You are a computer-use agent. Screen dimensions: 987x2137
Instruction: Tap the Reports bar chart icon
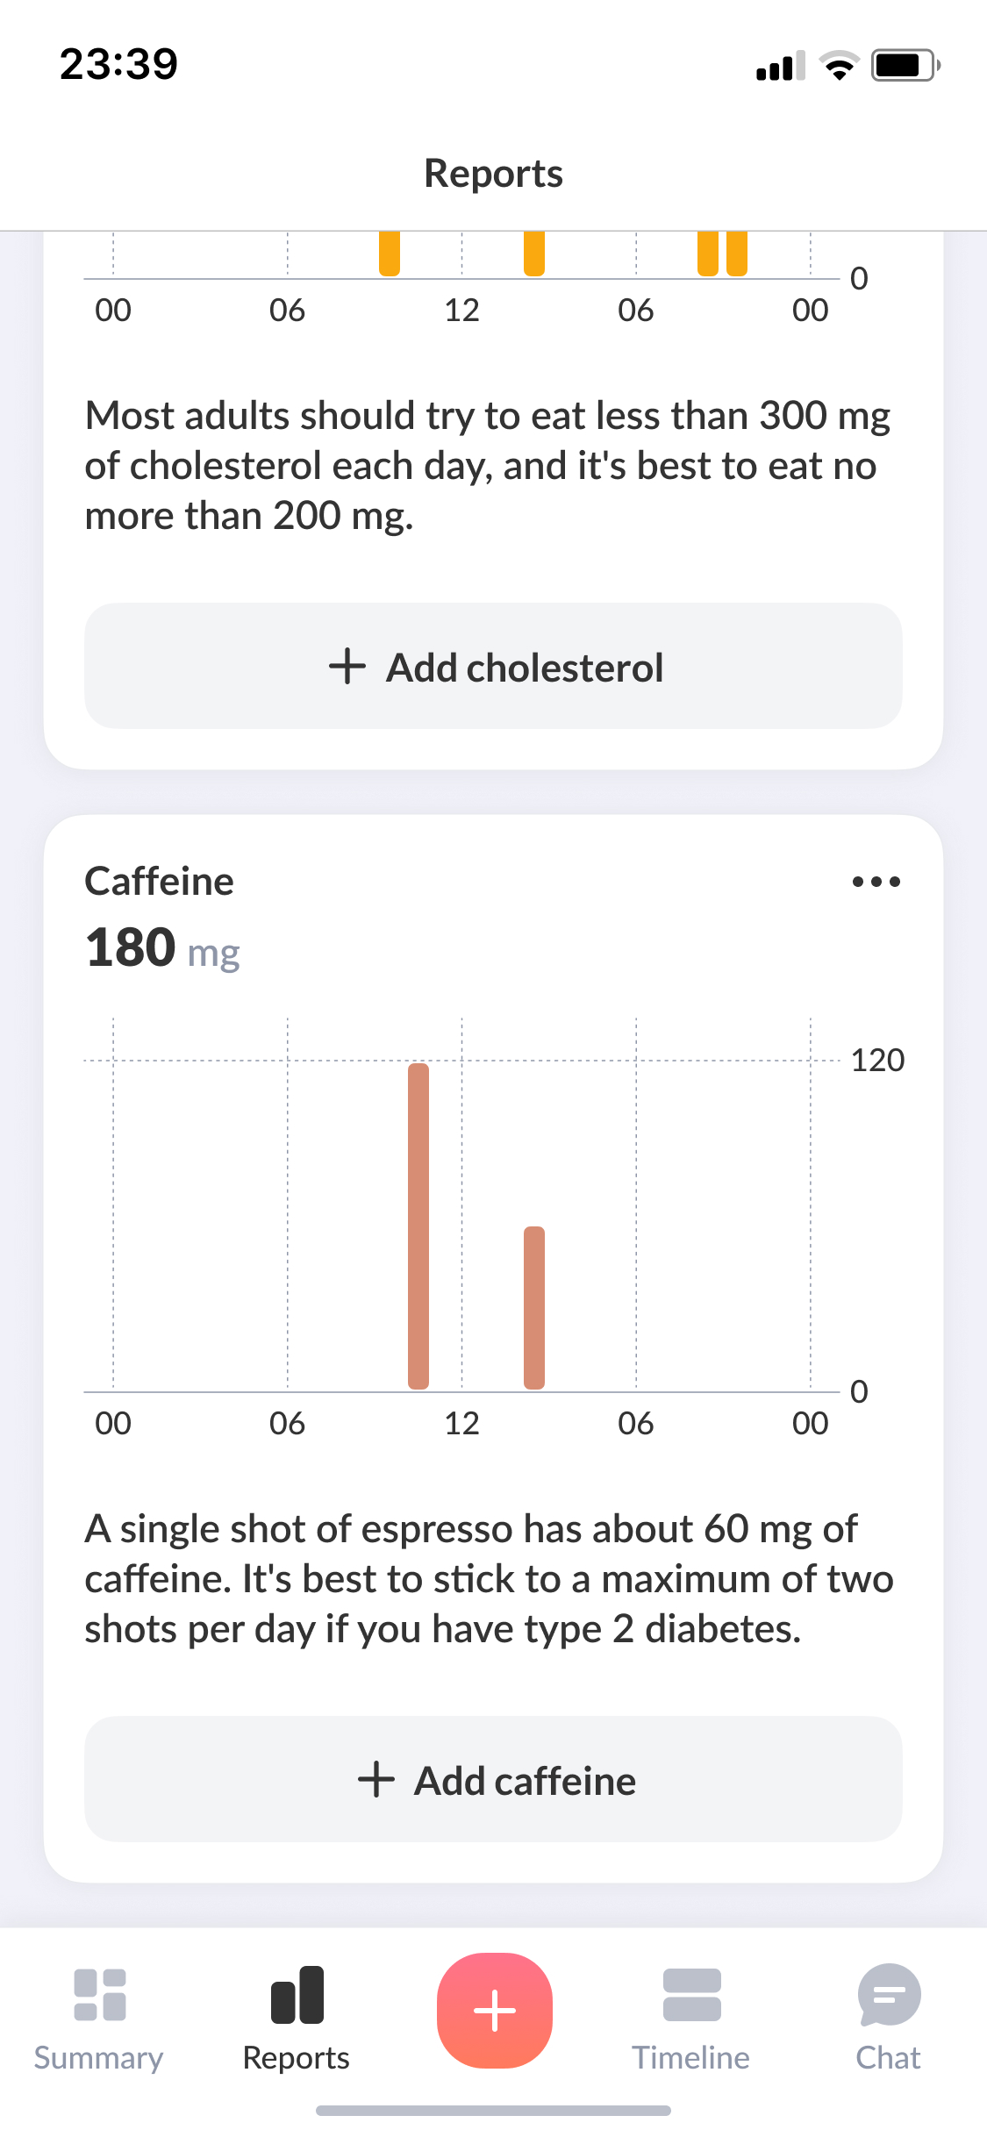click(297, 1995)
